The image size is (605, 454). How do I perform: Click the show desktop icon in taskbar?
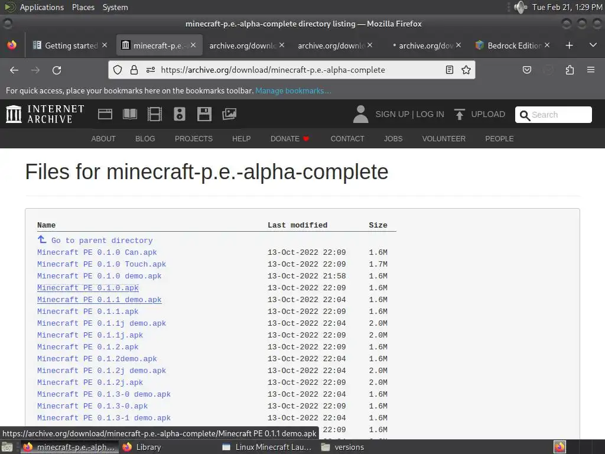(x=7, y=447)
